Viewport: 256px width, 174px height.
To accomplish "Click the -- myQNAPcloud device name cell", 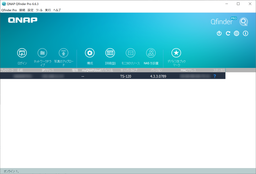I will coord(83,76).
